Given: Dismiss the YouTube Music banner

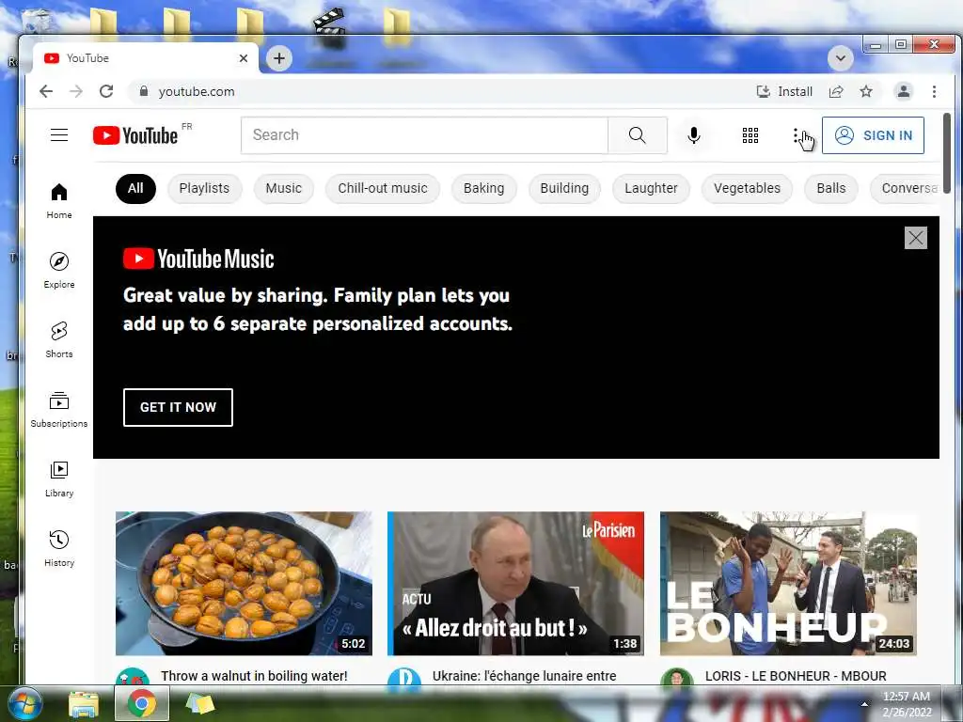Looking at the screenshot, I should click(916, 238).
